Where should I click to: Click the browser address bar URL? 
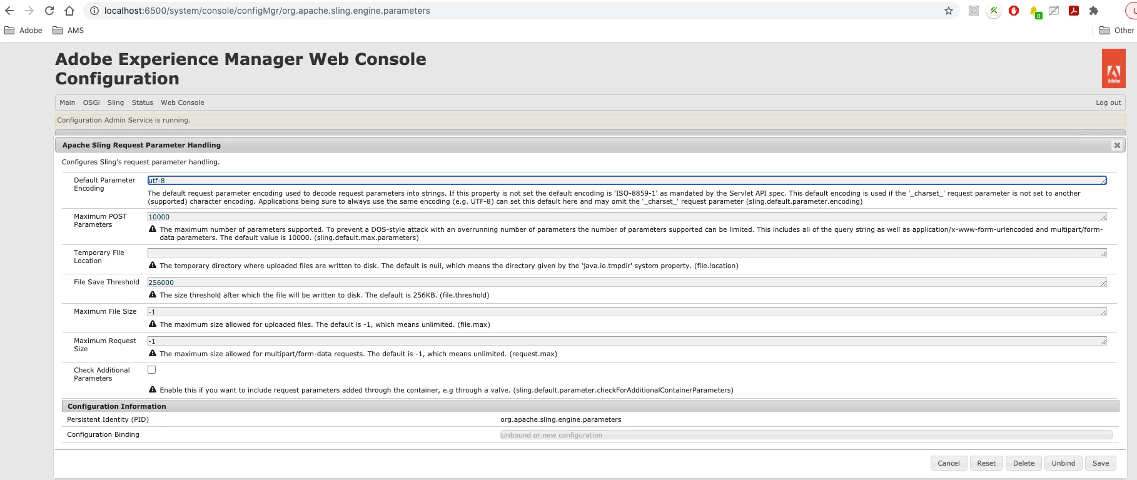(x=267, y=11)
